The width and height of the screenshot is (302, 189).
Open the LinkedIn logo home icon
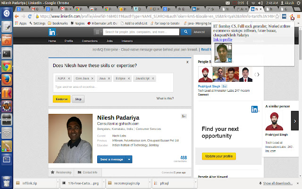pyautogui.click(x=52, y=32)
